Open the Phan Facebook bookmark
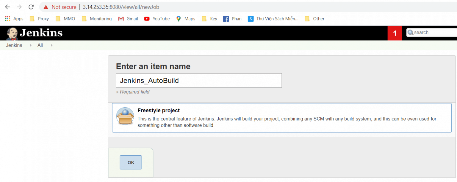 232,18
